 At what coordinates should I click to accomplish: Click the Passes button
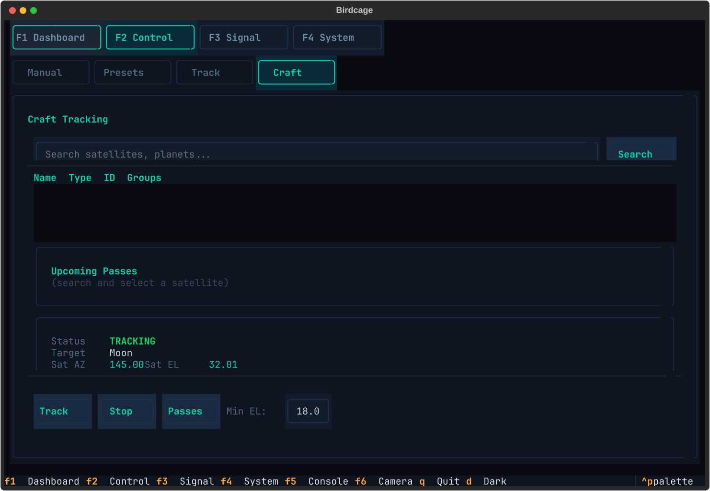point(191,411)
